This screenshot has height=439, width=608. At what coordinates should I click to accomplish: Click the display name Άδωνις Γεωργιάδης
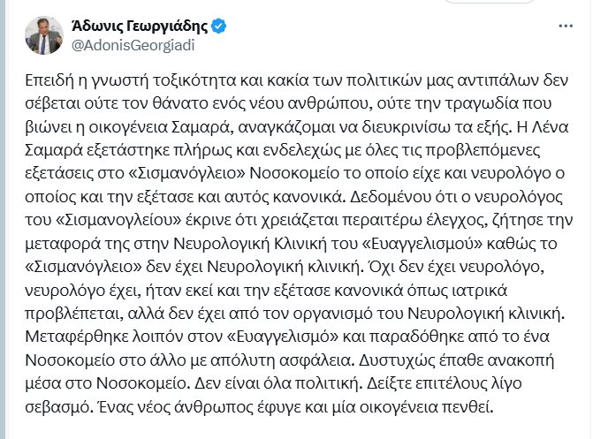[140, 26]
